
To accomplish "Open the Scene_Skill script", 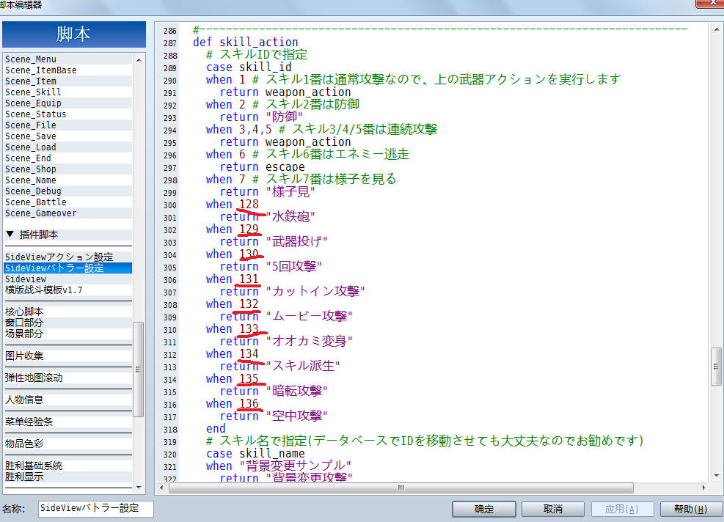I will click(x=68, y=92).
